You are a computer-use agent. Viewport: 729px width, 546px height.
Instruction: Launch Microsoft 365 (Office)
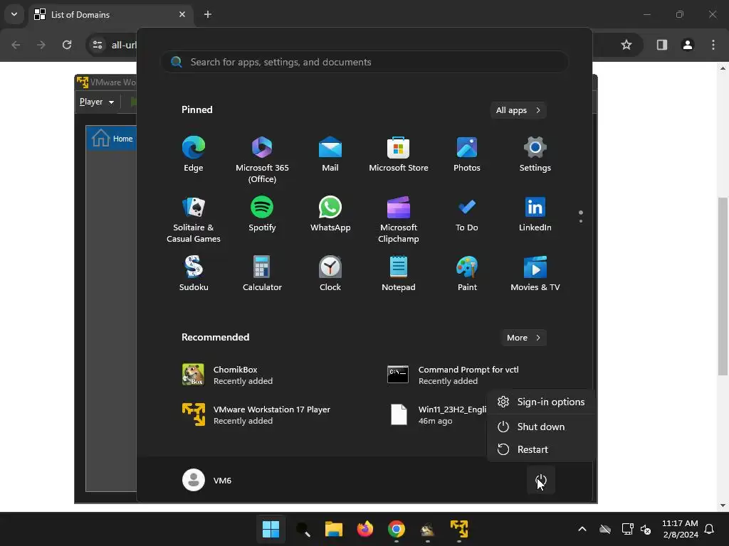click(262, 160)
